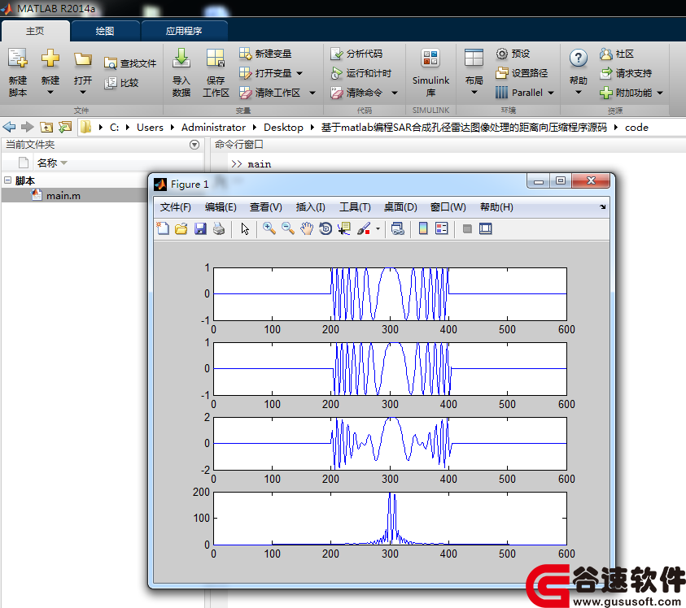
Task: Toggle Link Plot icon in figure toolbar
Action: pyautogui.click(x=398, y=228)
